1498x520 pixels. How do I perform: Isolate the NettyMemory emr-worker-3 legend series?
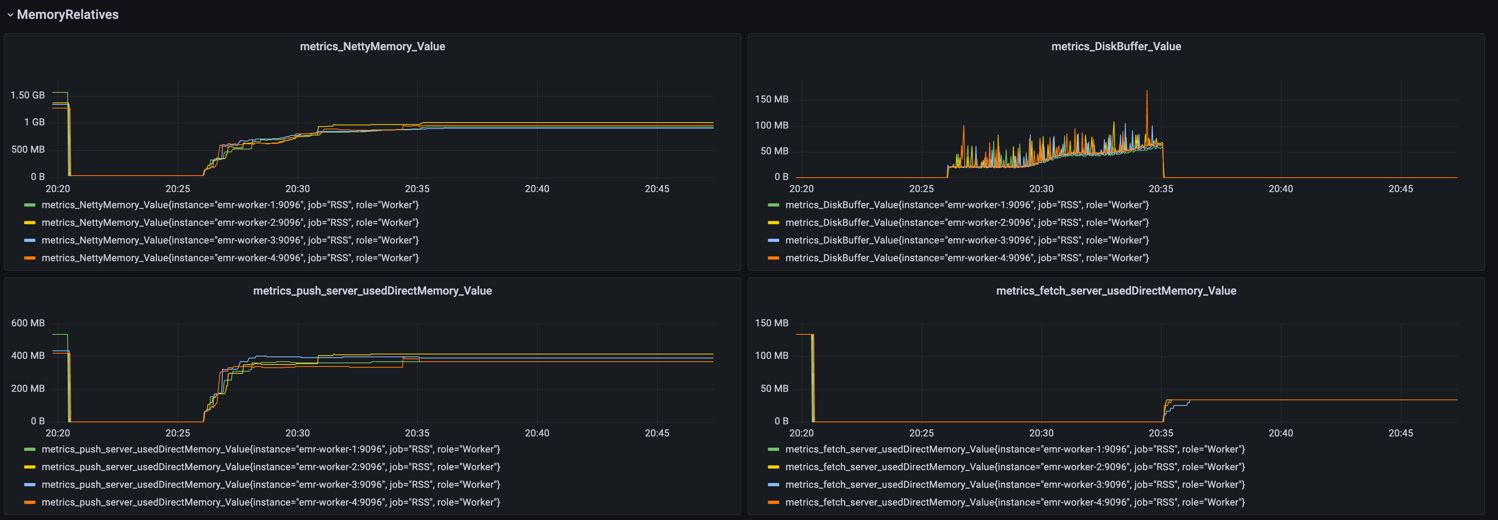[x=230, y=240]
